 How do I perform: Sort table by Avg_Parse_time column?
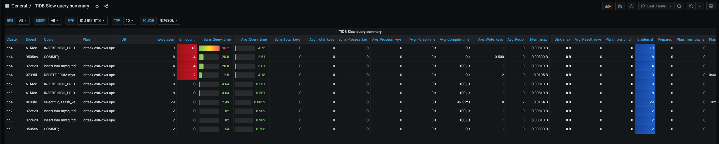[422, 40]
